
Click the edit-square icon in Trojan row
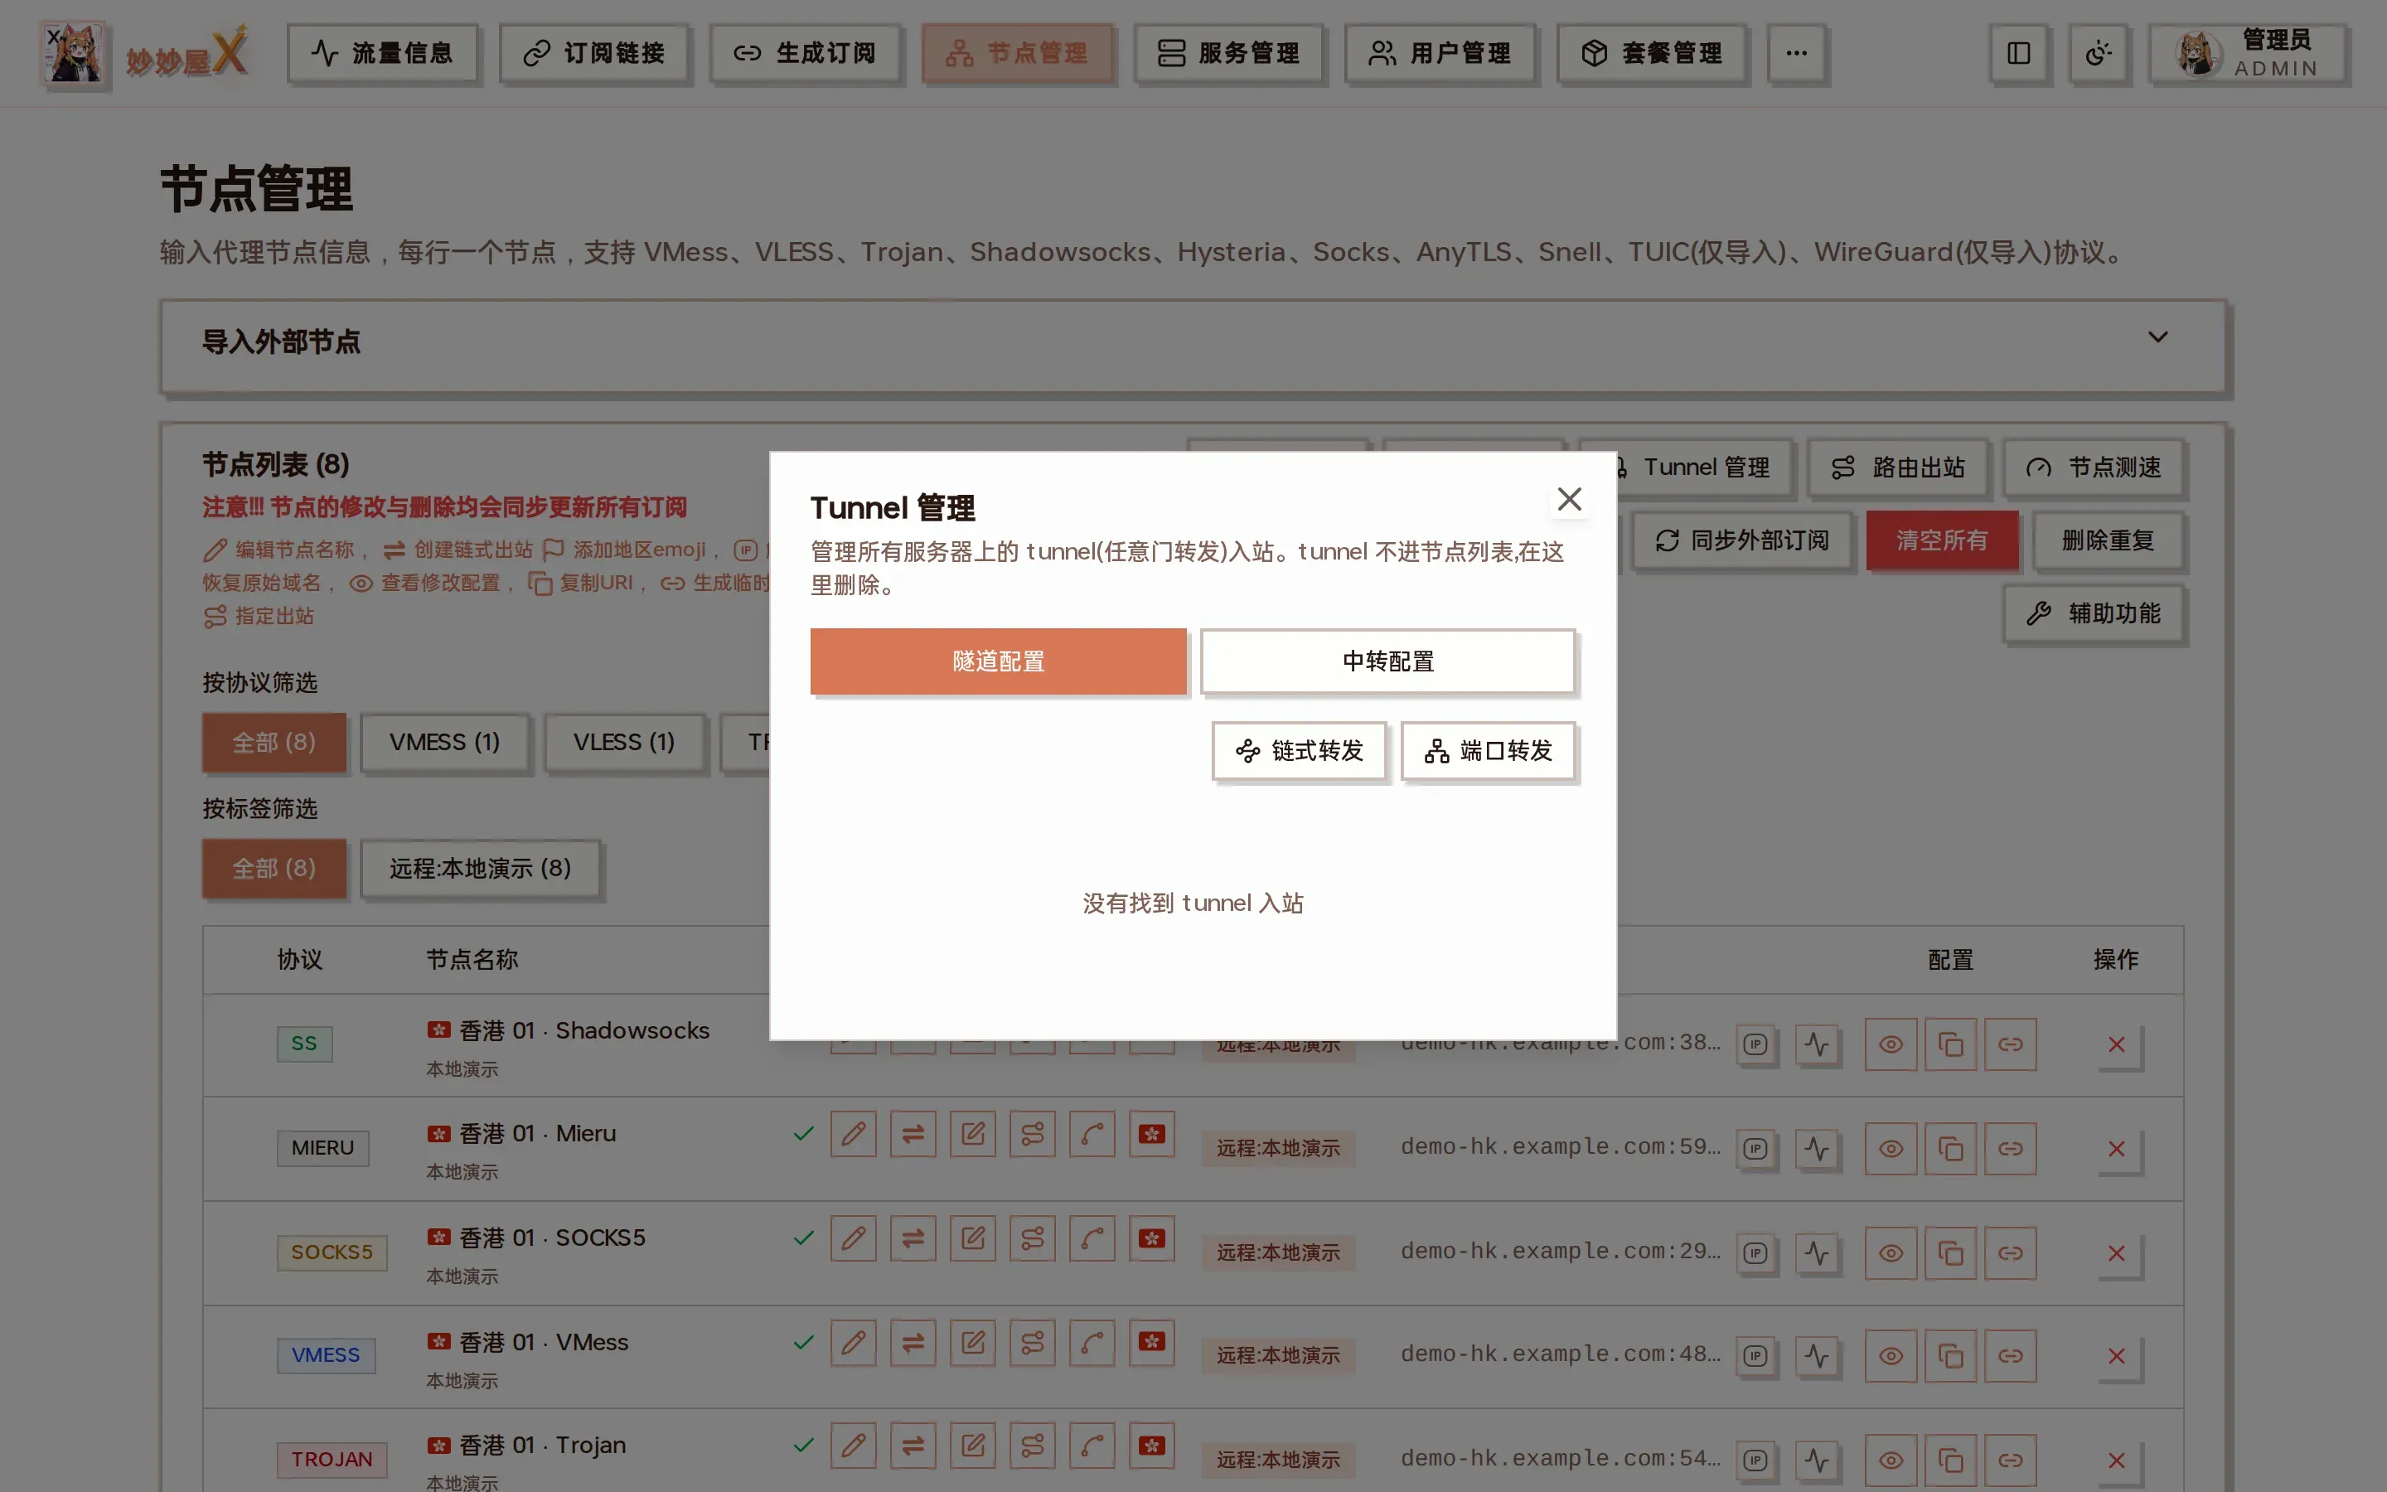[972, 1446]
